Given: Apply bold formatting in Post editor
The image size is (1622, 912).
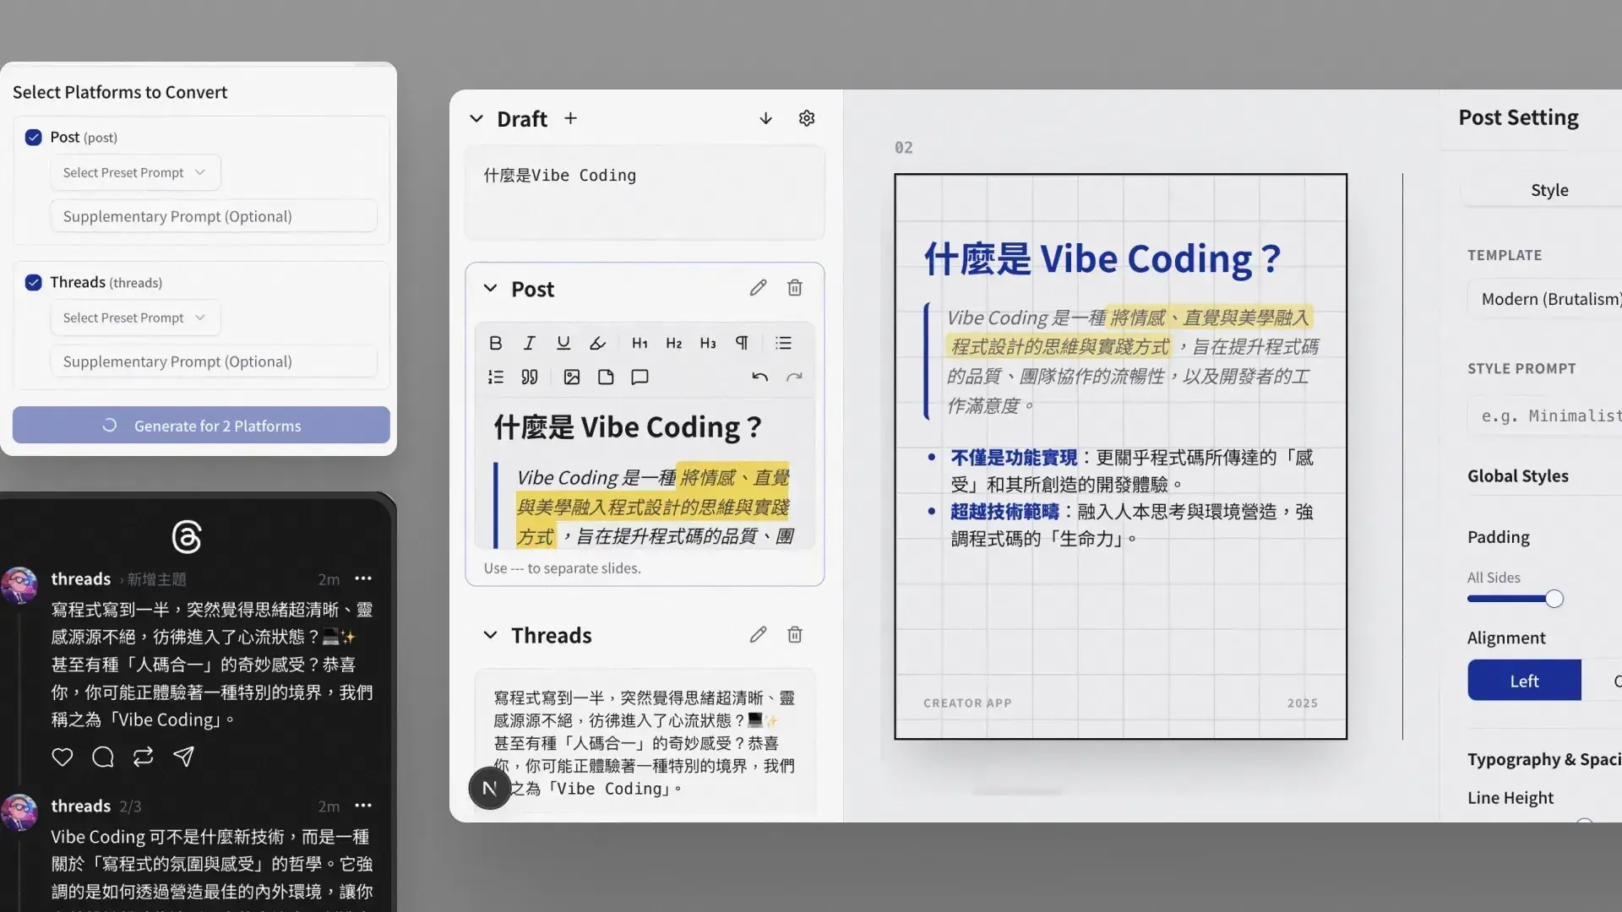Looking at the screenshot, I should (496, 343).
